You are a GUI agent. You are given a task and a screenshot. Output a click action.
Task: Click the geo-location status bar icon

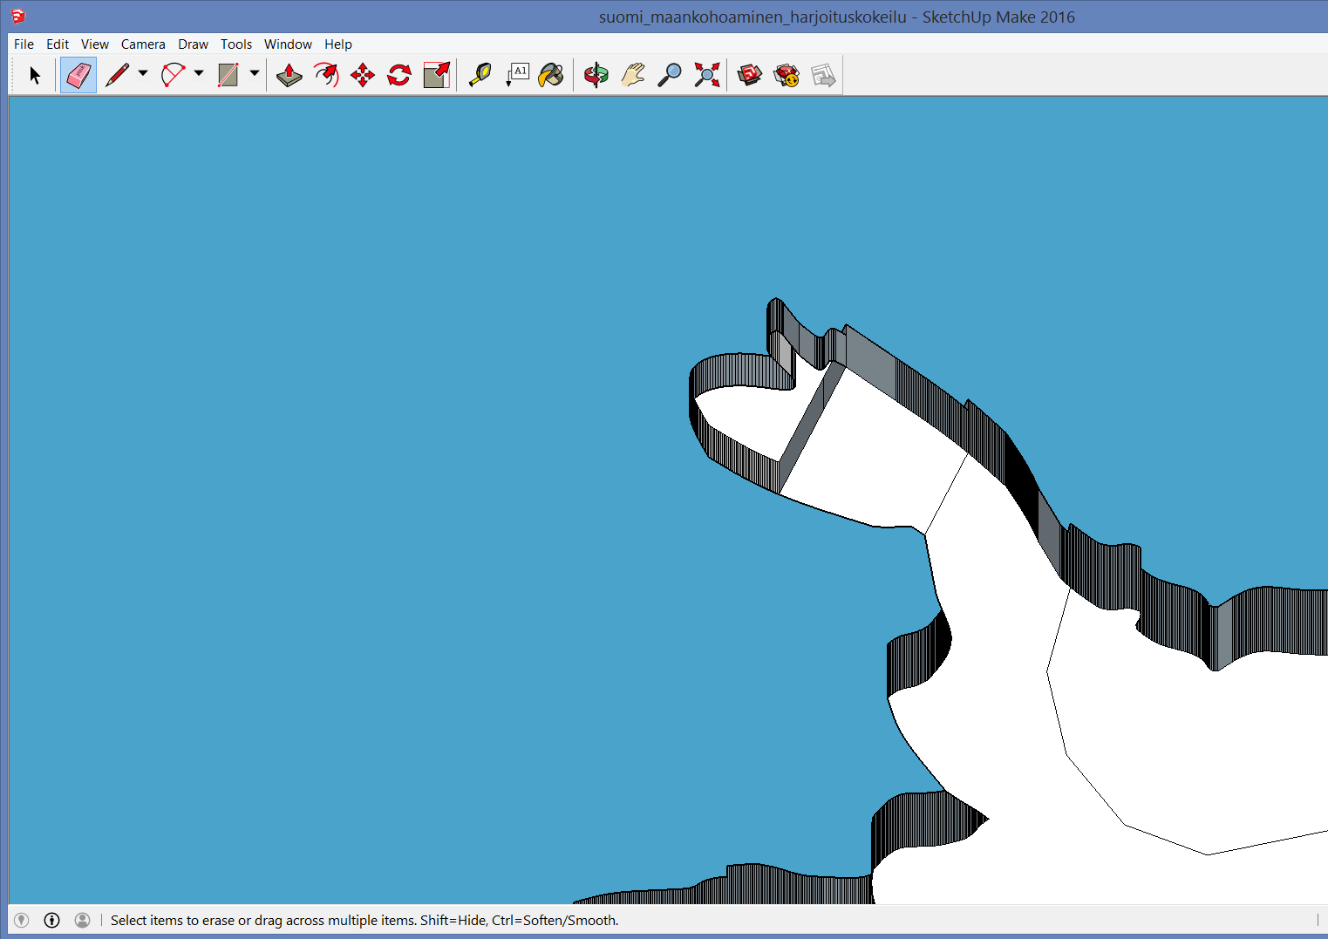tap(22, 921)
